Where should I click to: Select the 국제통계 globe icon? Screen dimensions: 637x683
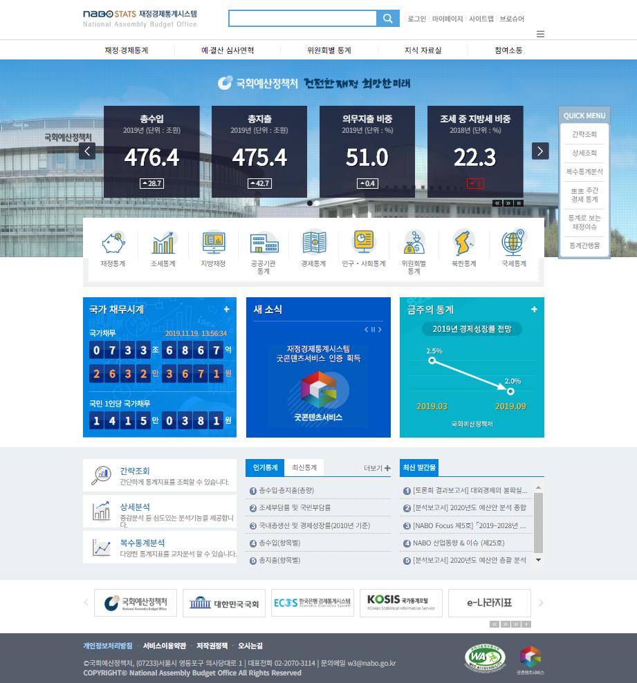pos(514,244)
